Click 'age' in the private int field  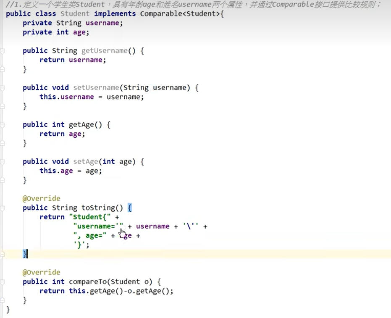tap(79, 32)
